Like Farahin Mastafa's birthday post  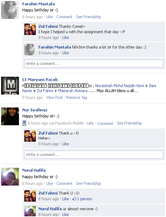pyautogui.click(x=49, y=17)
